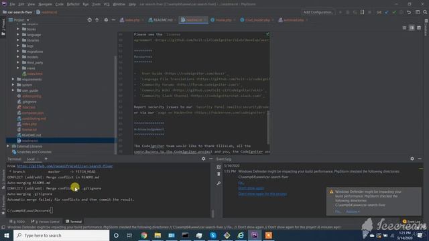This screenshot has width=429, height=241.
Task: Expand the models folder
Action: (x=18, y=57)
